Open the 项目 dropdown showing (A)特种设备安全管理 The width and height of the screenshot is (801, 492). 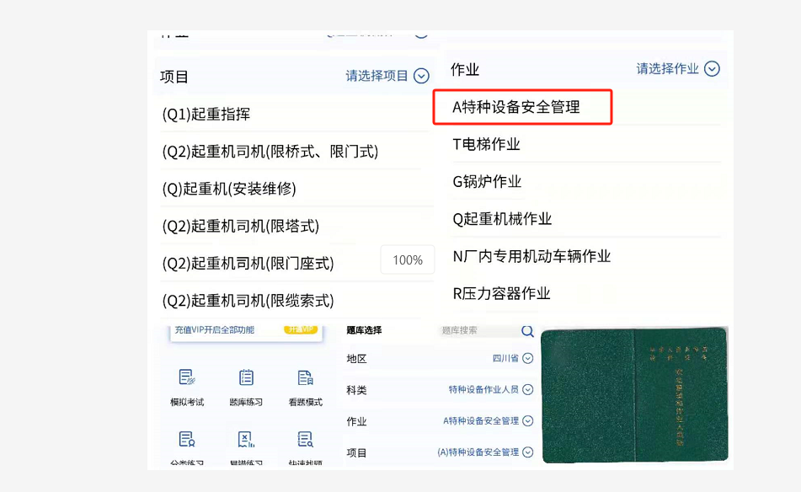[485, 452]
